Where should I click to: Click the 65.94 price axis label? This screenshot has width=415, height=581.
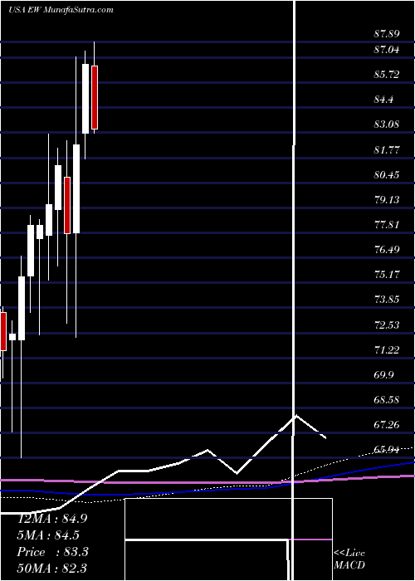coord(387,450)
